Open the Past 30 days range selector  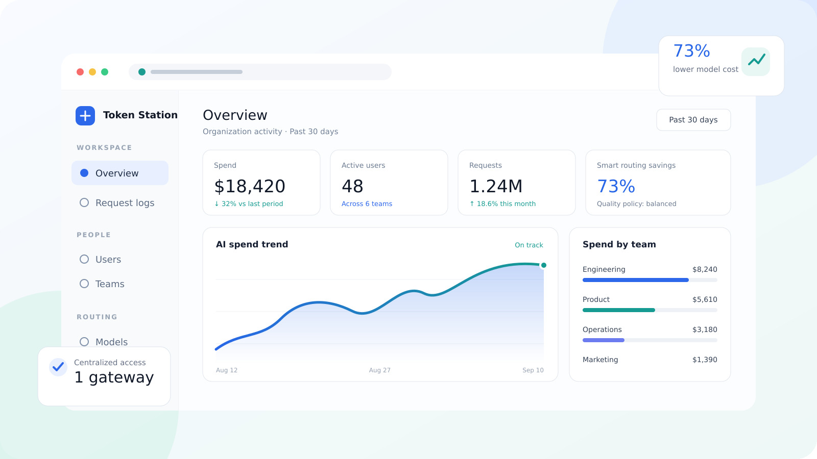coord(693,120)
